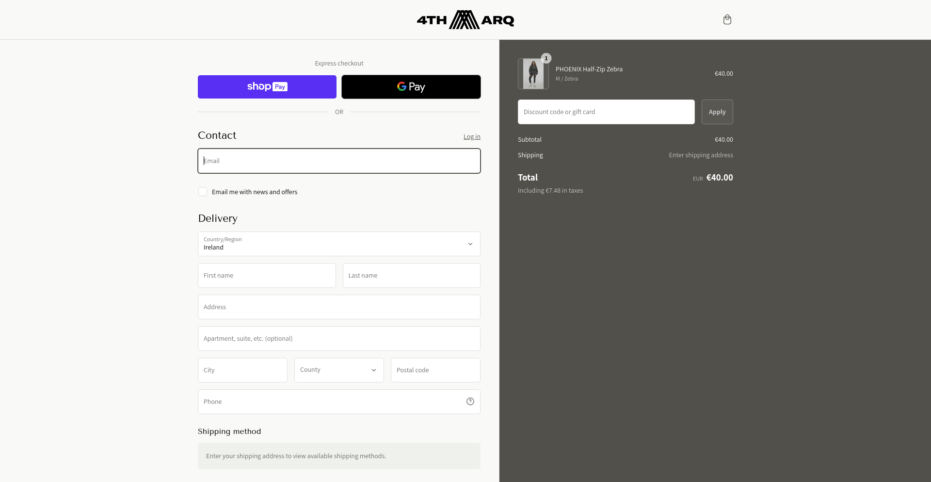Click the 'Delivery' heading
The height and width of the screenshot is (482, 931).
click(x=218, y=218)
